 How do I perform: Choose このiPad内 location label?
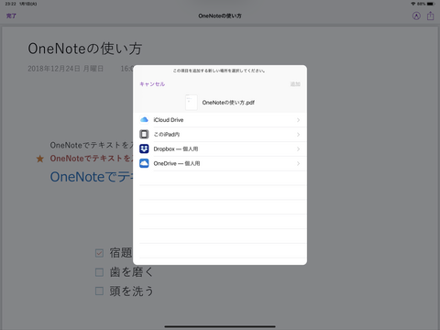[167, 135]
